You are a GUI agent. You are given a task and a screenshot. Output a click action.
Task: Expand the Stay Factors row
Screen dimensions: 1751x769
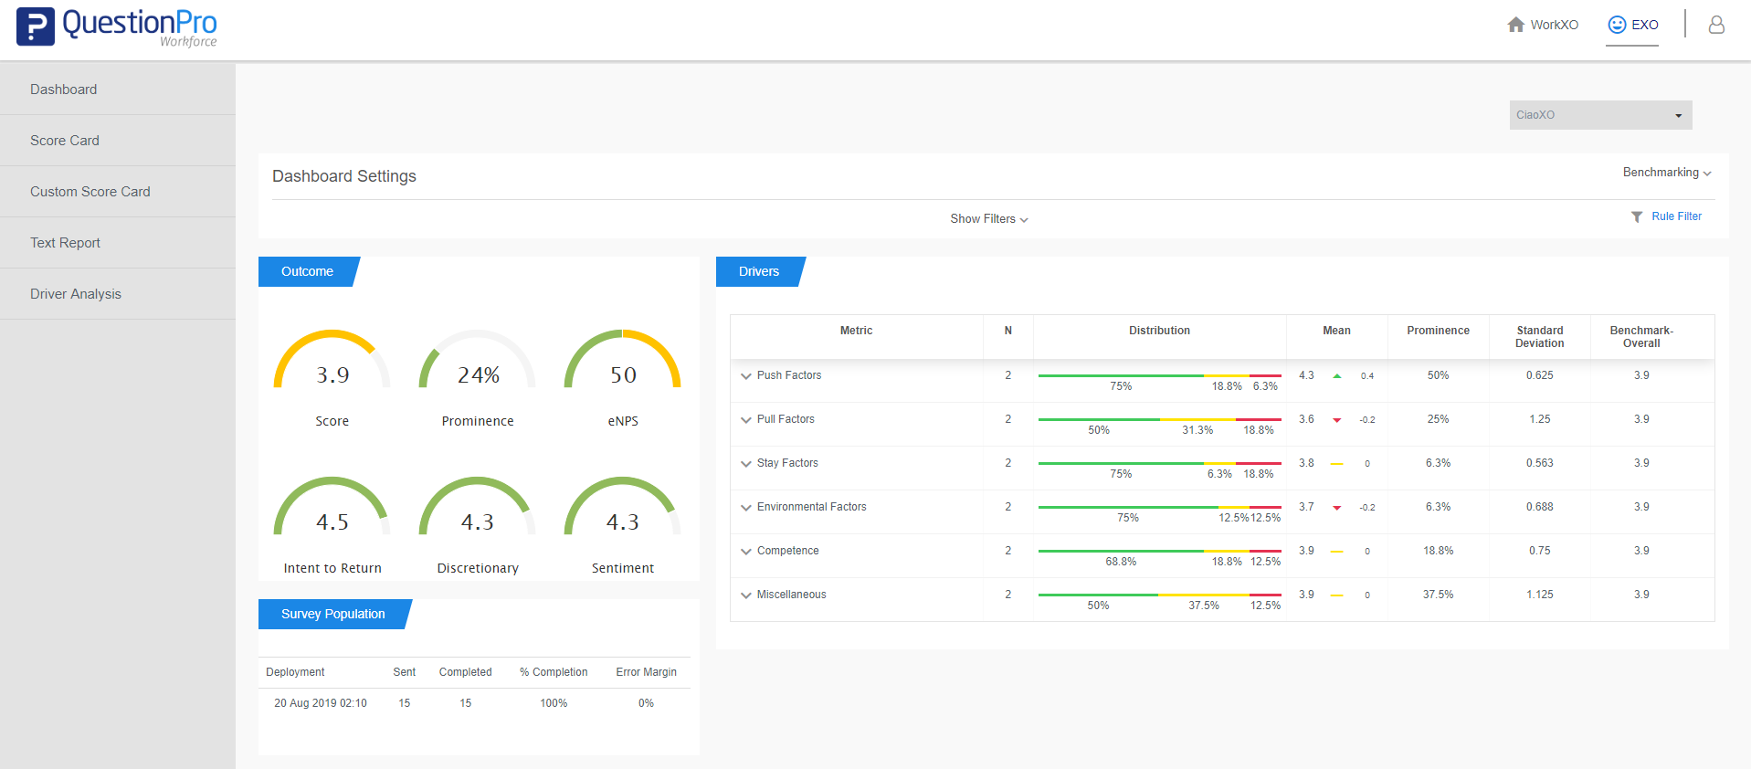point(746,464)
